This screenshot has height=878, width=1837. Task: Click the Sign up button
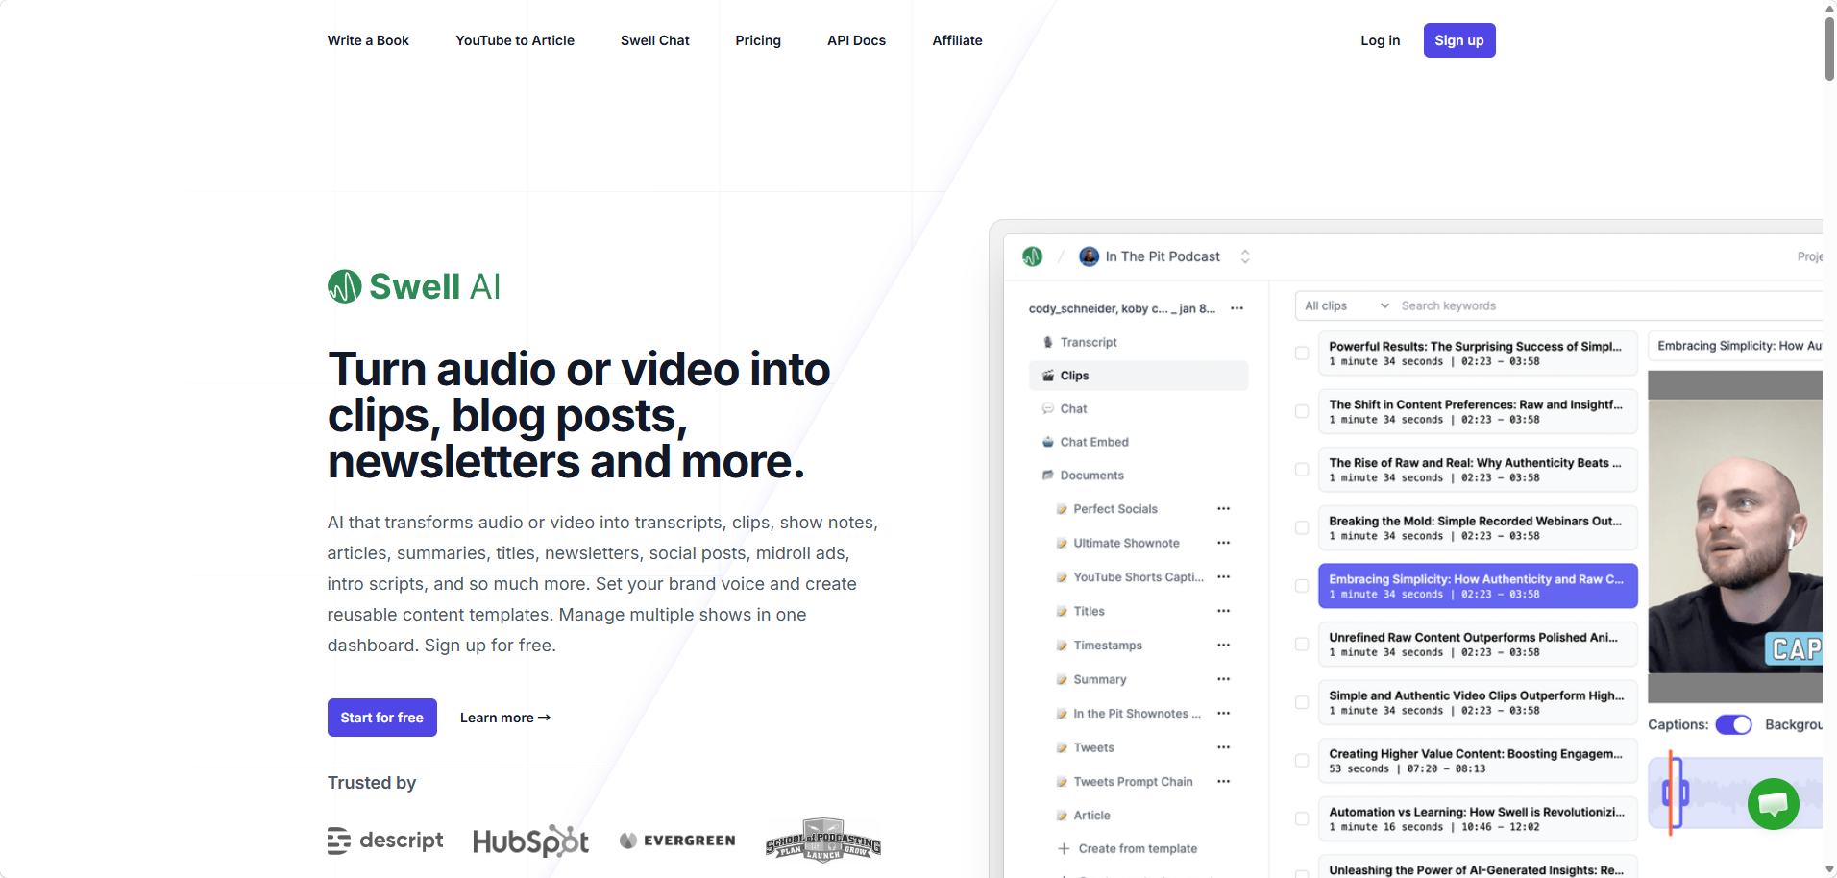pyautogui.click(x=1459, y=40)
